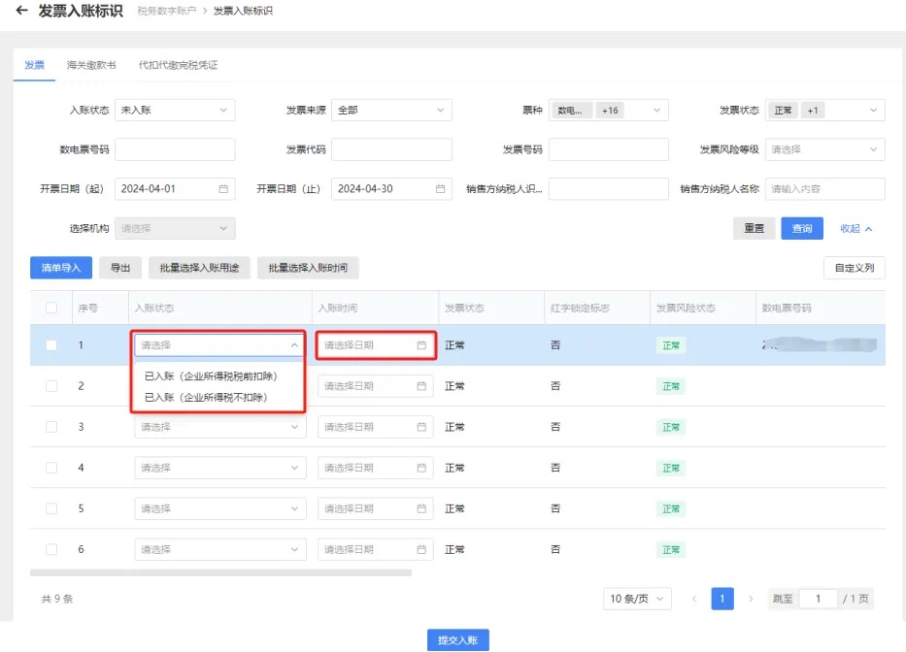Go to previous page arrow in pagination
The width and height of the screenshot is (906, 652).
(694, 599)
